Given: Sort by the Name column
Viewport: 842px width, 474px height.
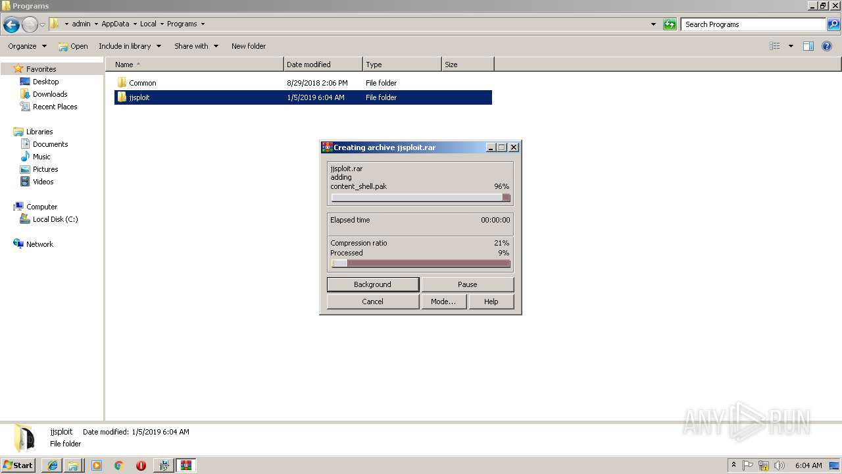Looking at the screenshot, I should coord(194,65).
